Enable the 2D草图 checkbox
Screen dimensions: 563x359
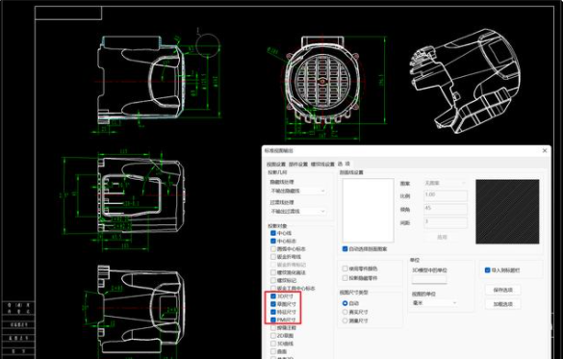click(273, 336)
